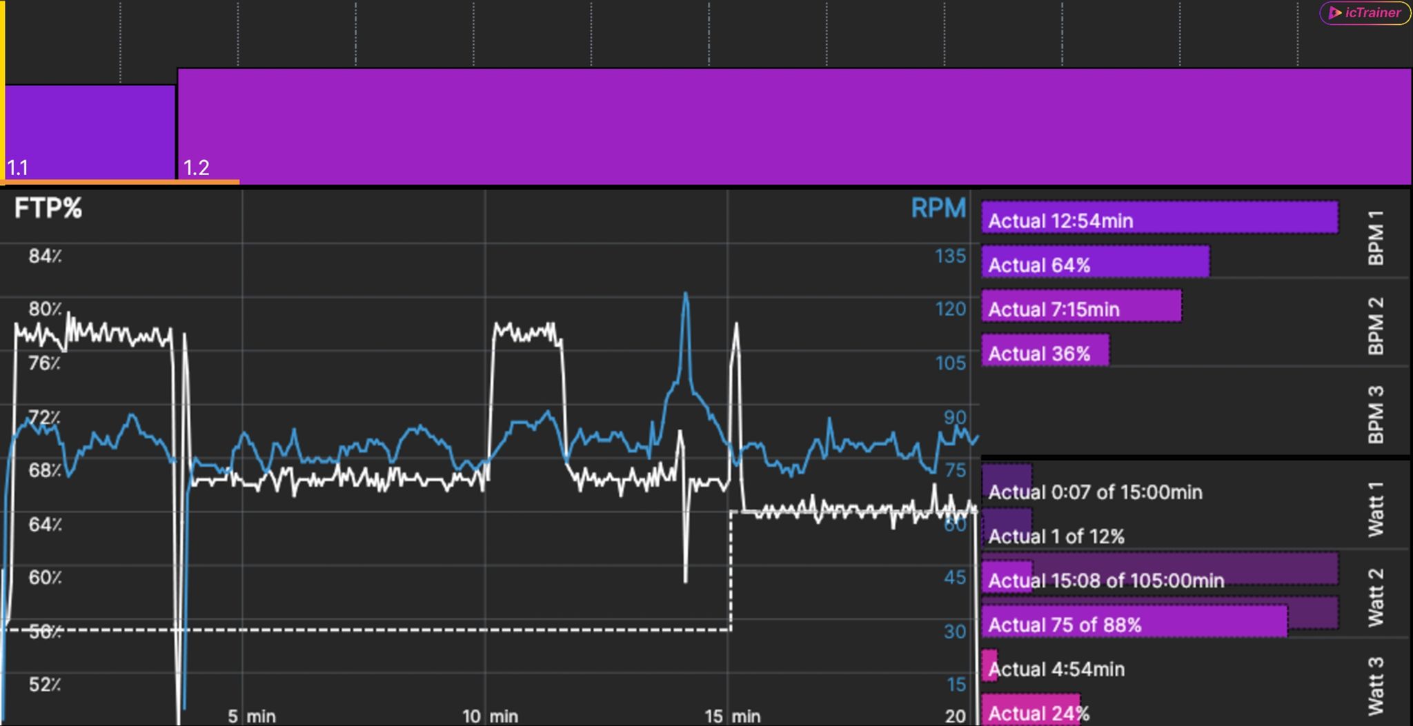Click the Actual 7:15min bar
The height and width of the screenshot is (726, 1413).
coord(1081,307)
